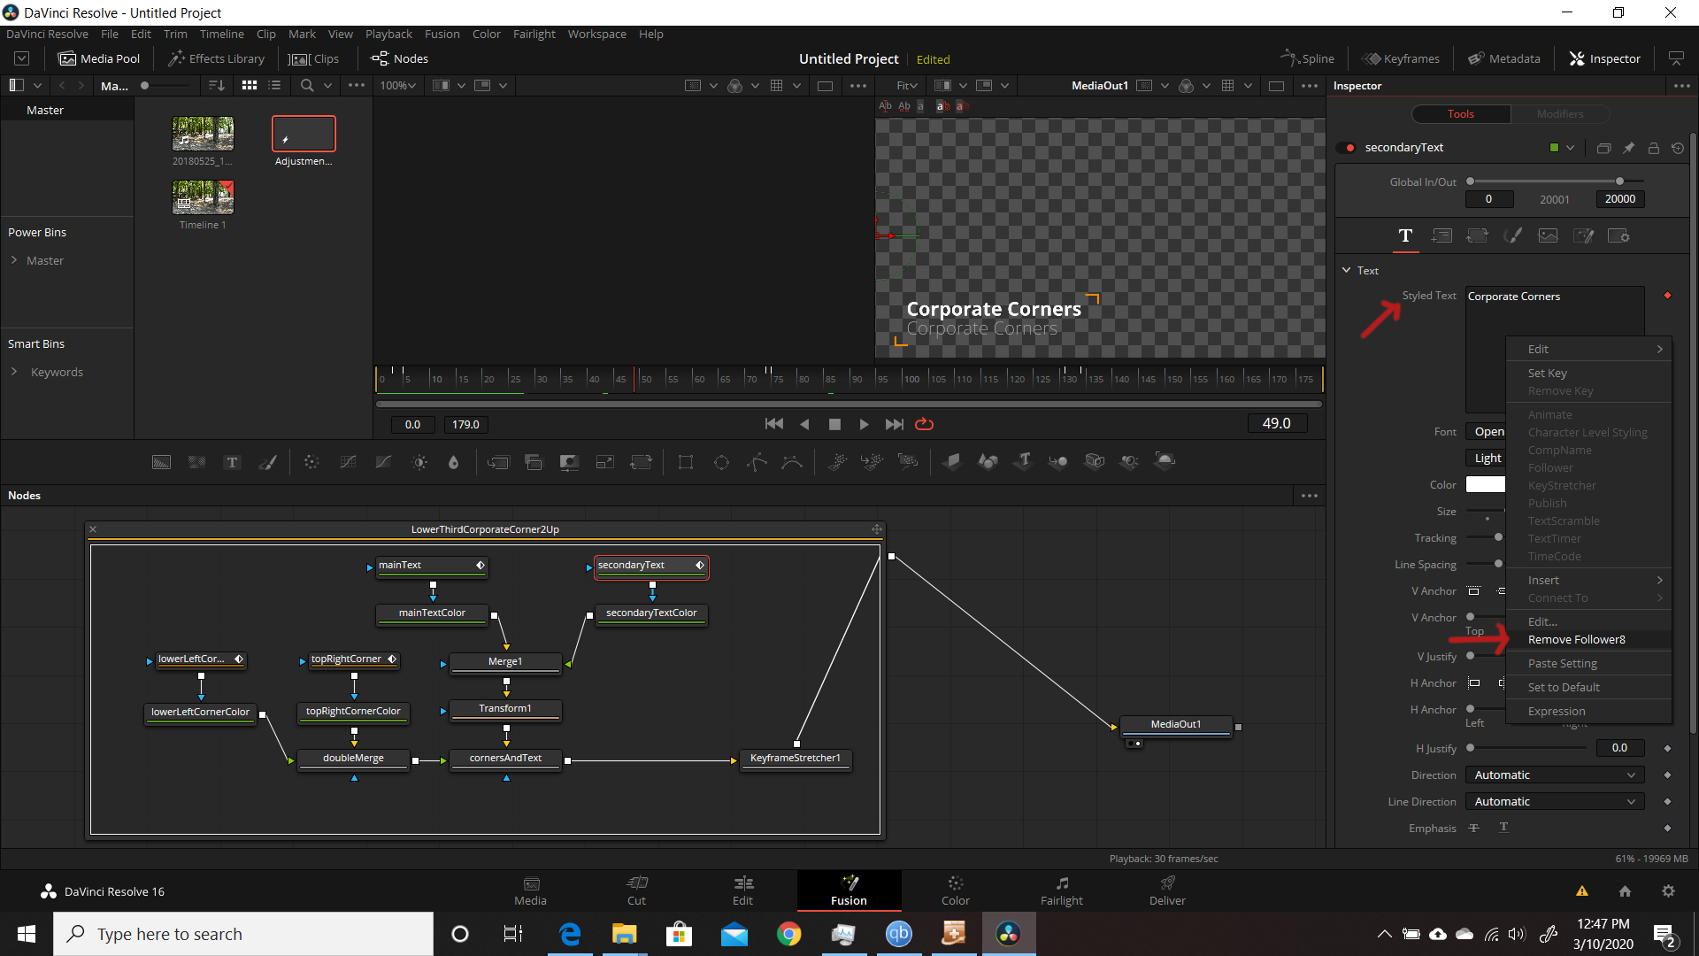The height and width of the screenshot is (956, 1699).
Task: Add a Brightness Contrast node from toolbar
Action: (x=419, y=462)
